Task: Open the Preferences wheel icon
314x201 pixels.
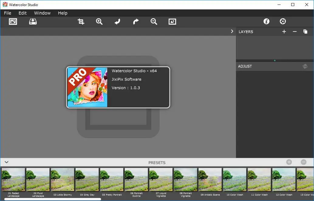Action: [x=283, y=21]
